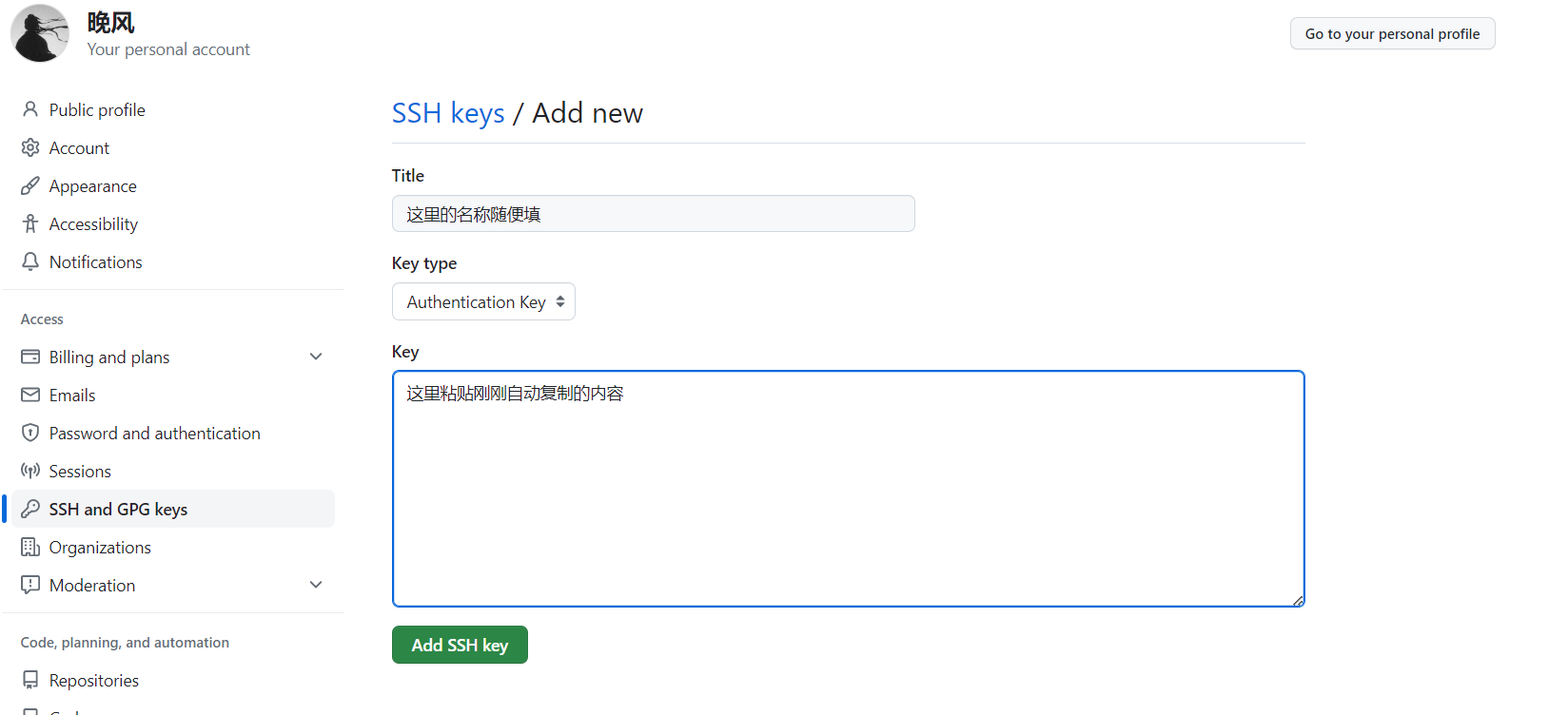Follow the SSH keys breadcrumb link
This screenshot has width=1568, height=715.
point(448,113)
